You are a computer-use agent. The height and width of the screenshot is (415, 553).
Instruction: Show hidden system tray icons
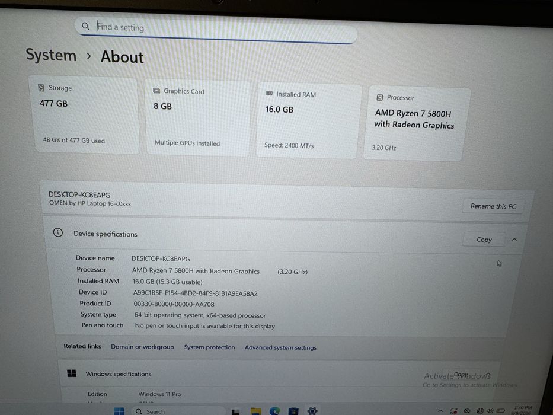pyautogui.click(x=440, y=411)
